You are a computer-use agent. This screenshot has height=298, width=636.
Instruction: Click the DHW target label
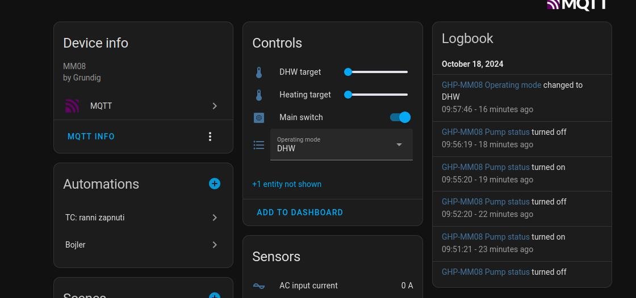(300, 72)
